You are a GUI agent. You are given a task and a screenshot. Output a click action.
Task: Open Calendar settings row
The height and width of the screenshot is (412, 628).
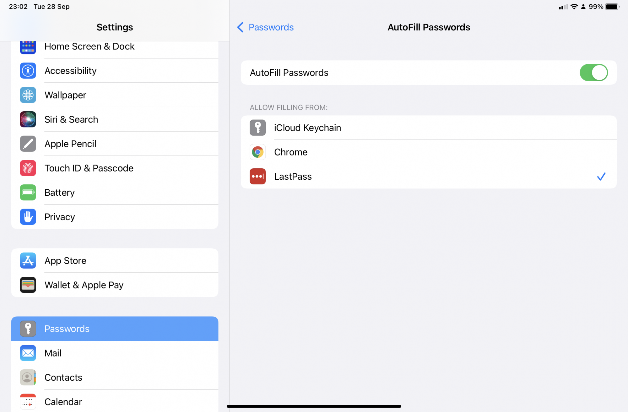[x=115, y=401]
